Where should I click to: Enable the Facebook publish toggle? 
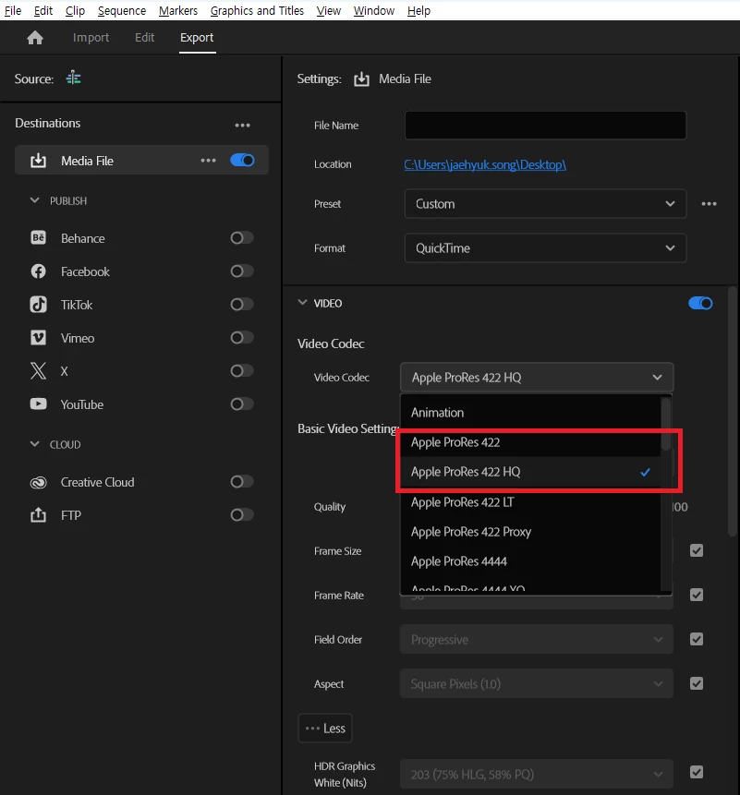coord(242,271)
